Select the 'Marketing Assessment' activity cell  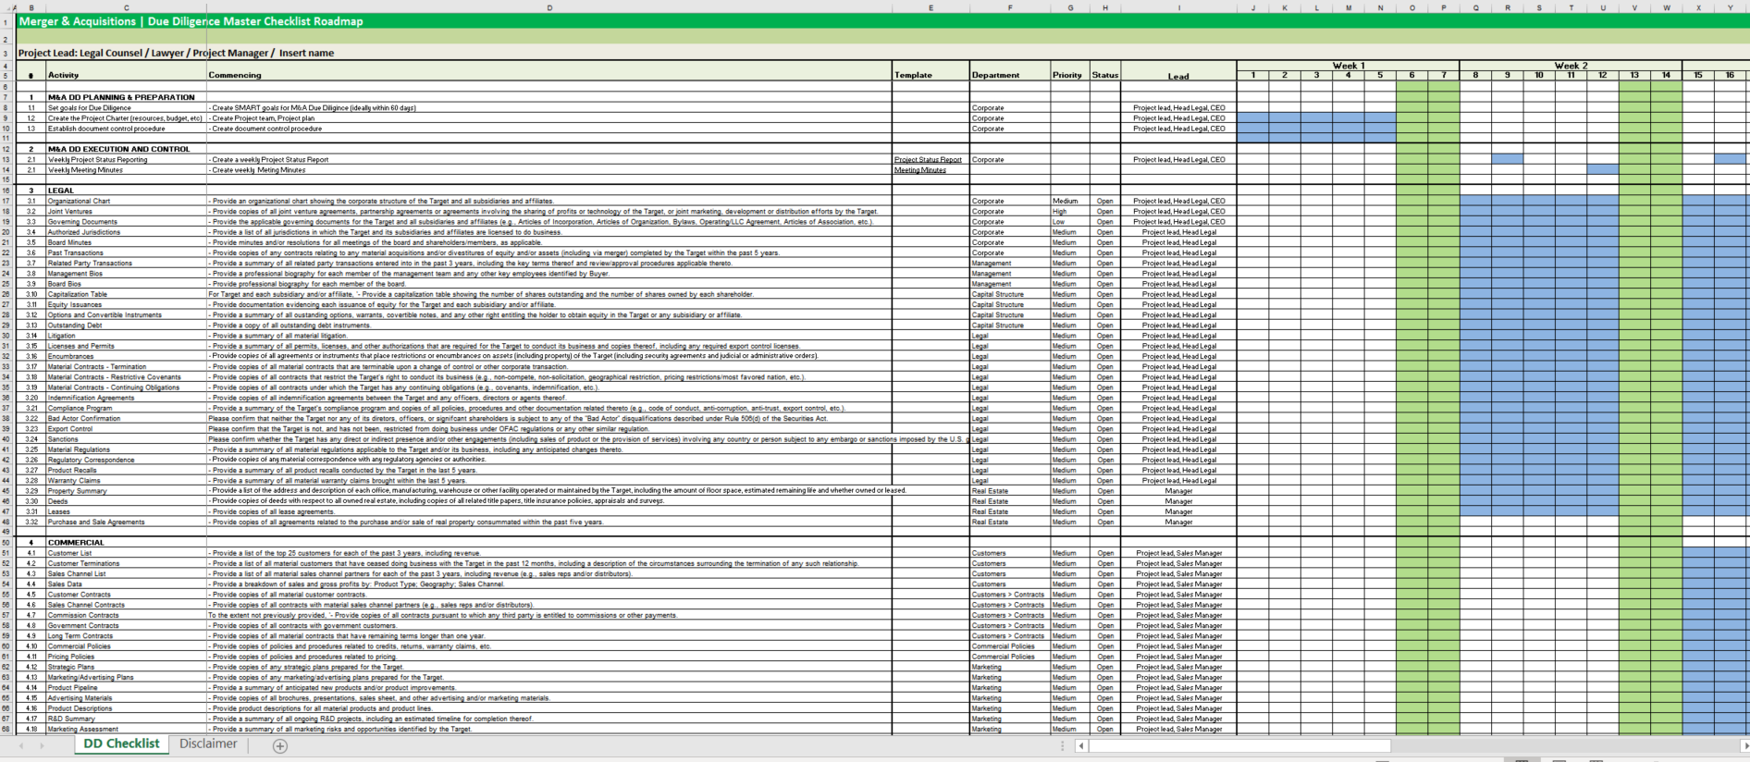[126, 730]
